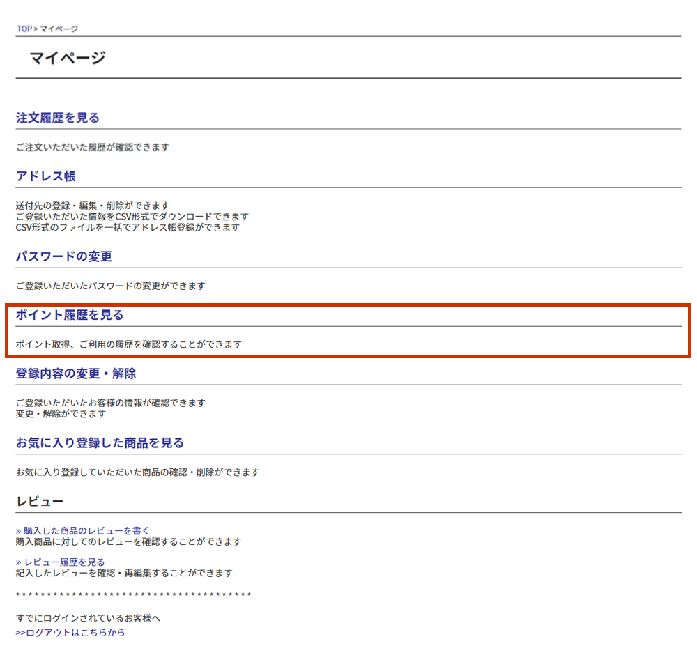This screenshot has width=697, height=662.
Task: Go to パスワードの変更 page
Action: (64, 256)
